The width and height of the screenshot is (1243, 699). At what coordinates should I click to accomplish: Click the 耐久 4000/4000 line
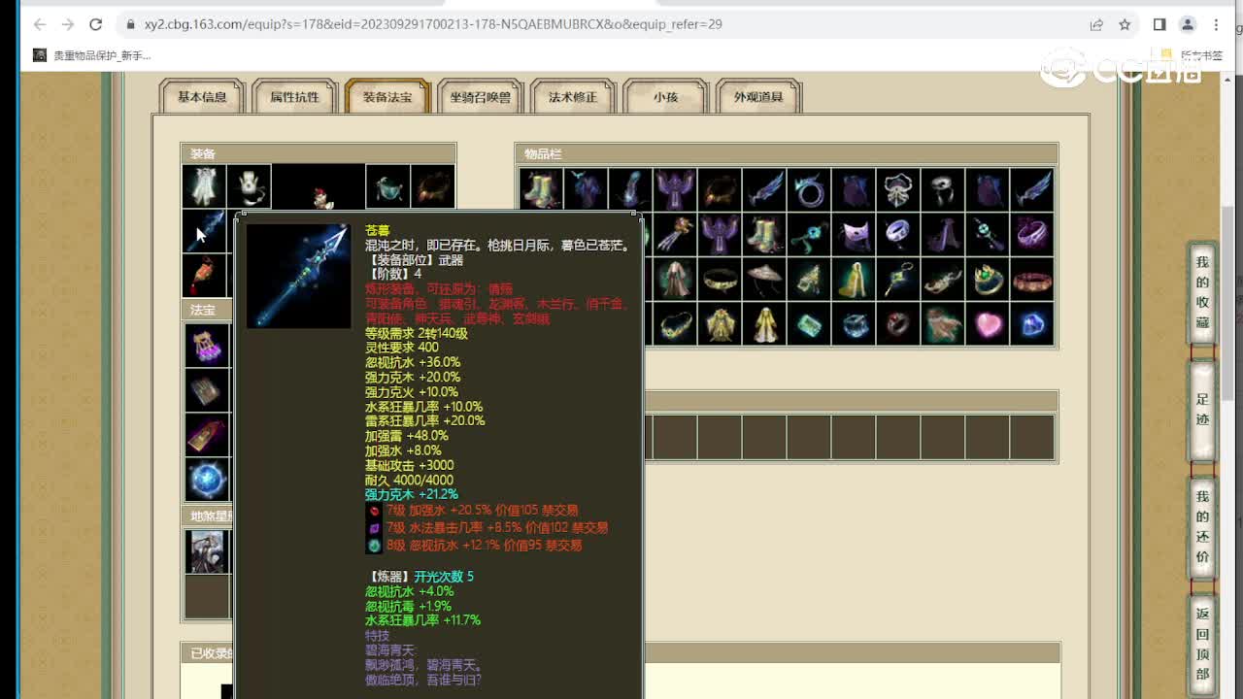click(x=409, y=480)
